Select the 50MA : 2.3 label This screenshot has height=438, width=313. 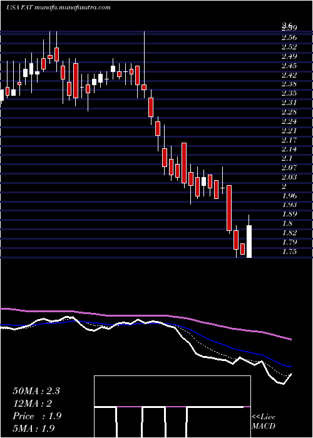pyautogui.click(x=36, y=391)
